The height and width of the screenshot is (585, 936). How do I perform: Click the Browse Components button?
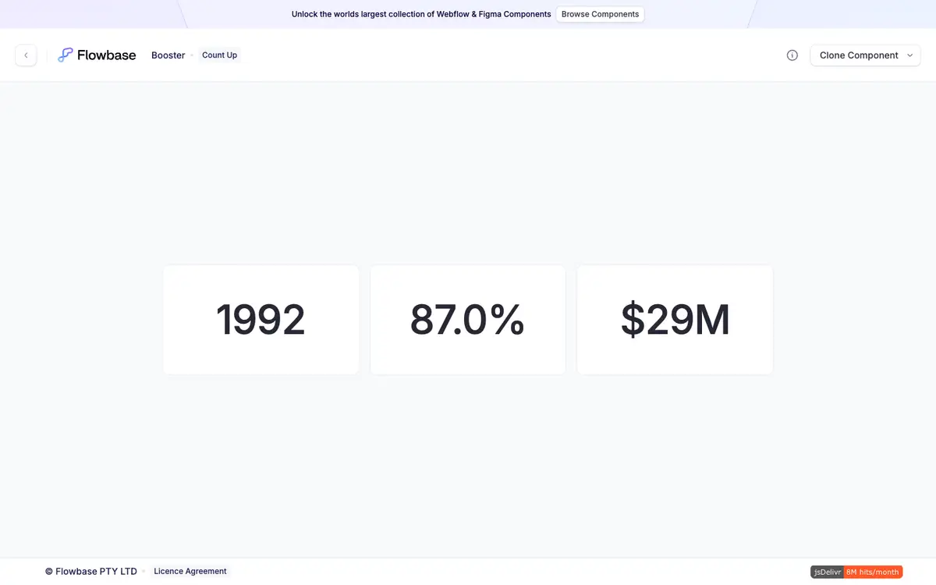[600, 14]
